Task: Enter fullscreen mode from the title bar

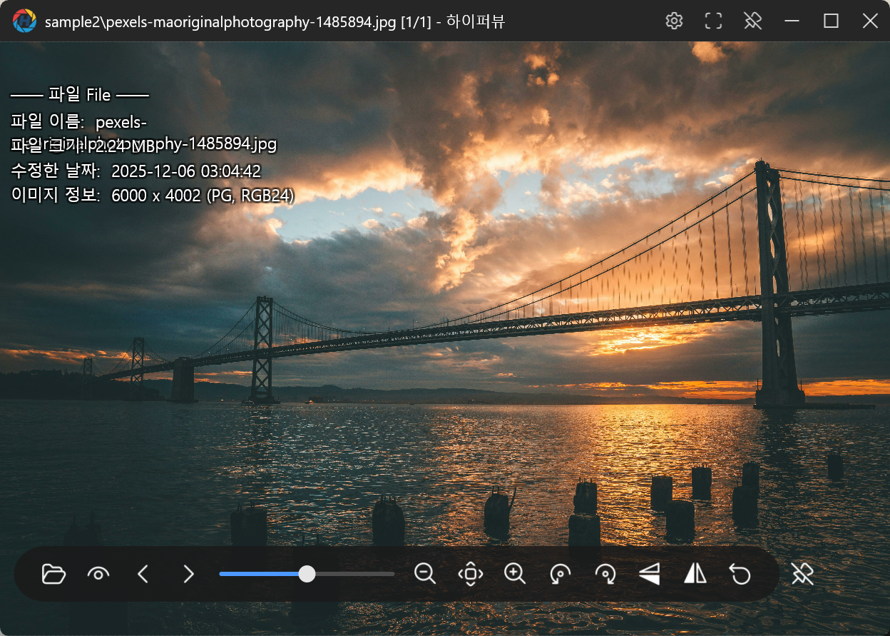Action: [x=713, y=21]
